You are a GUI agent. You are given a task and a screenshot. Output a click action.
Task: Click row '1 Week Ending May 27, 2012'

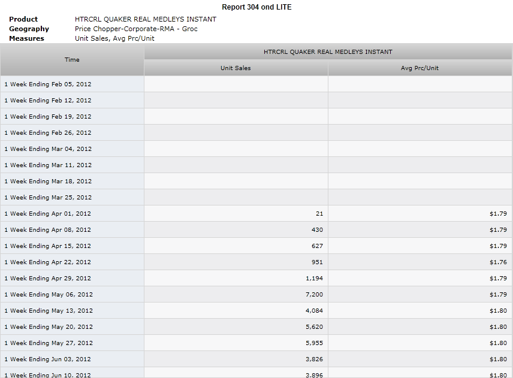coord(256,343)
